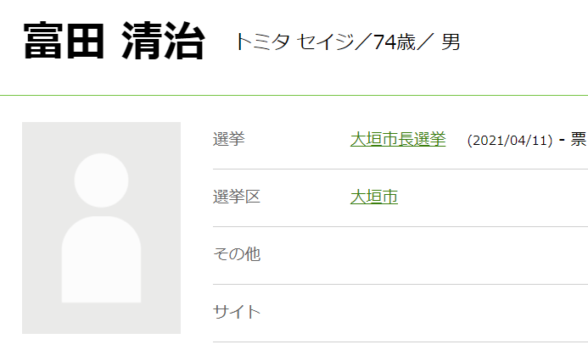Click the その他 row label

coord(236,254)
